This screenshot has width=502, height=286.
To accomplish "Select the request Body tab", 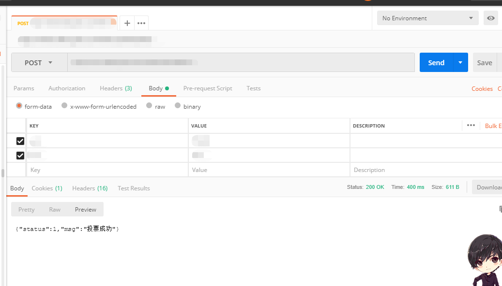I will coord(158,88).
